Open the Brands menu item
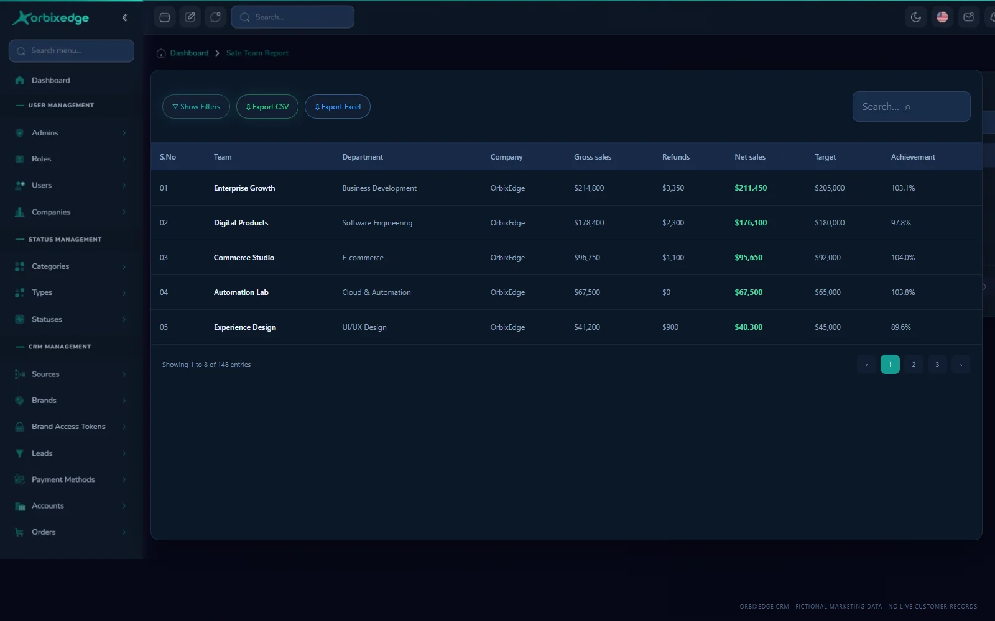995x621 pixels. tap(72, 401)
